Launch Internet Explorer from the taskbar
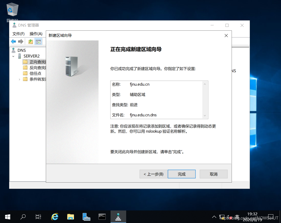 (55, 217)
